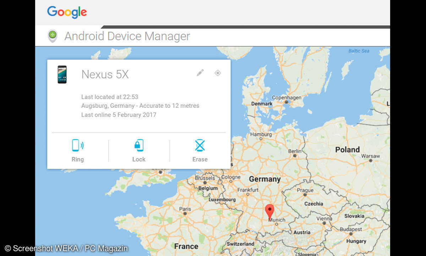Click the Ring phone icon
The width and height of the screenshot is (426, 256).
pyautogui.click(x=78, y=145)
